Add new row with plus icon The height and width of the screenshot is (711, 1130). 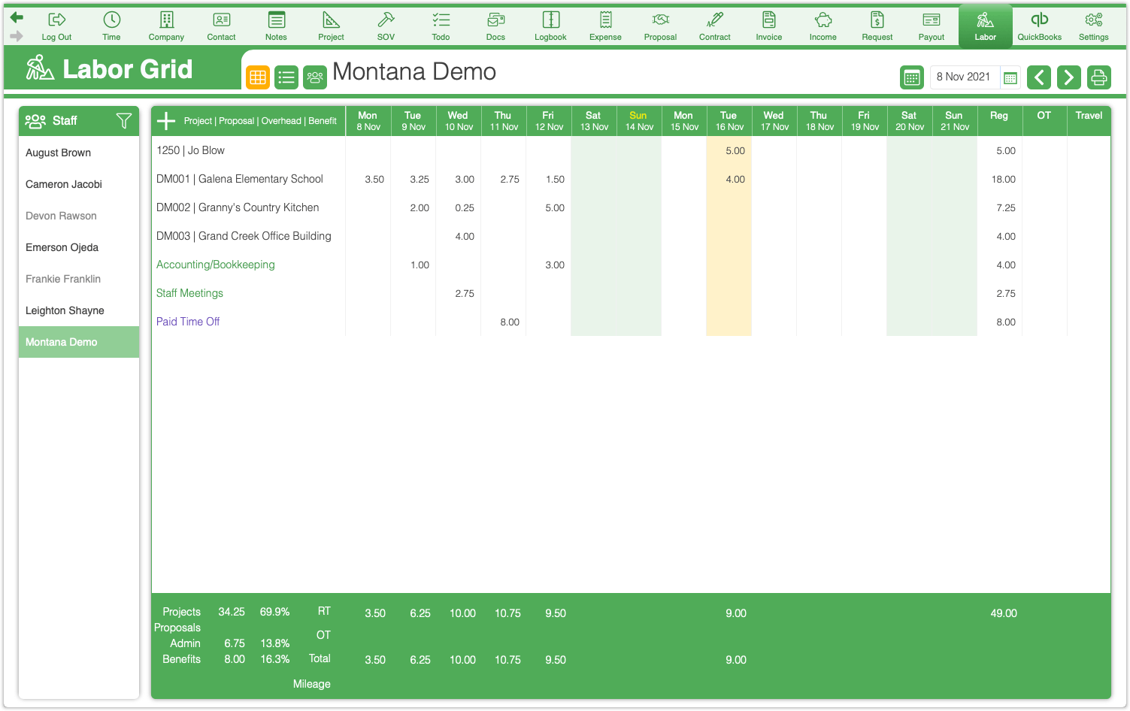pos(166,120)
